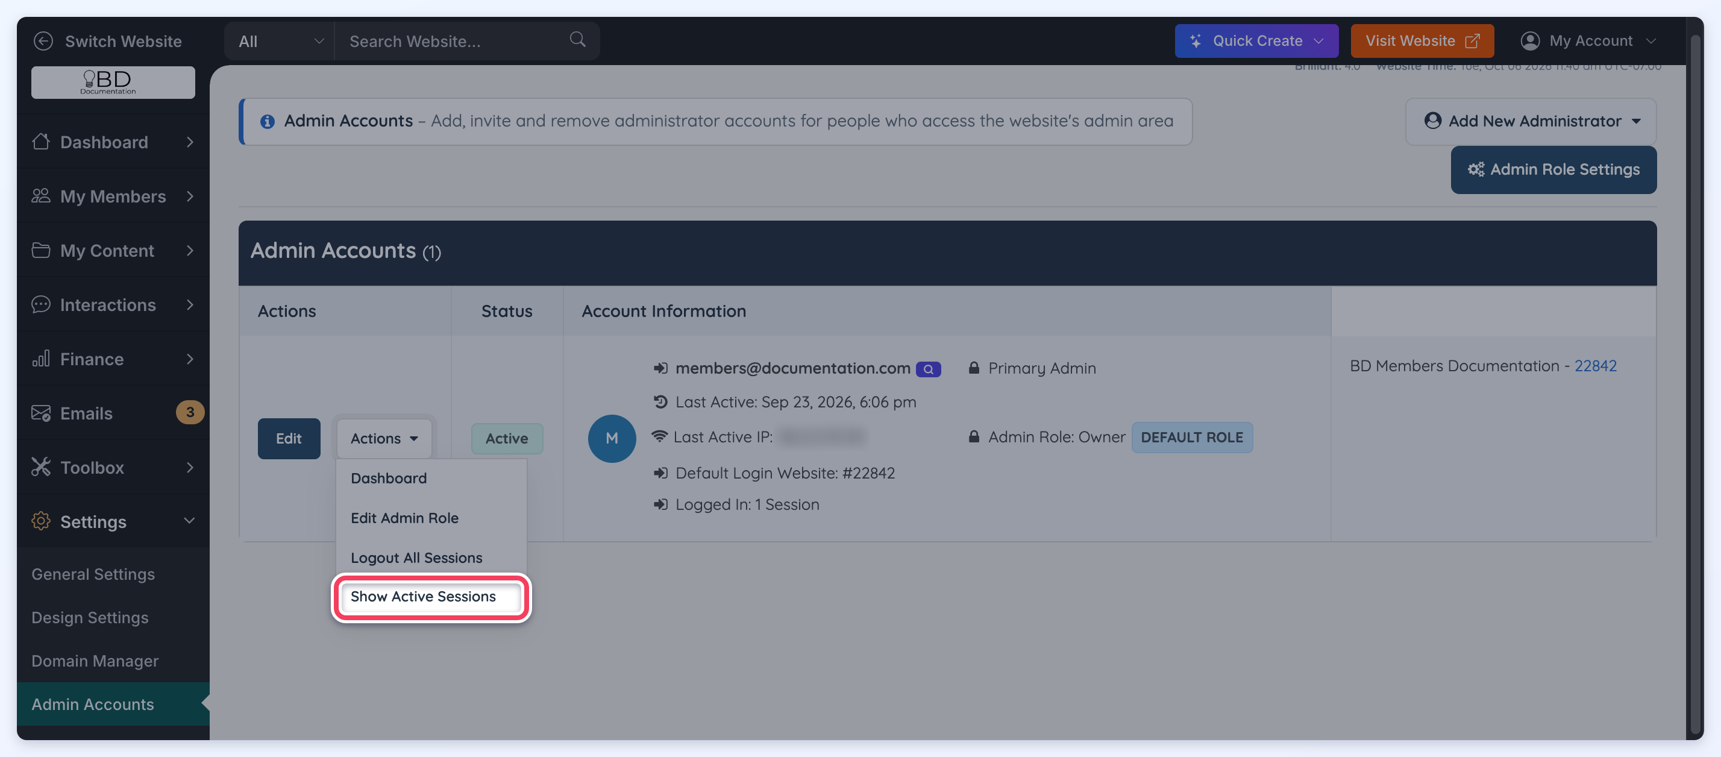Open Add New Administrator dropdown
Image resolution: width=1721 pixels, height=757 pixels.
[x=1531, y=121]
